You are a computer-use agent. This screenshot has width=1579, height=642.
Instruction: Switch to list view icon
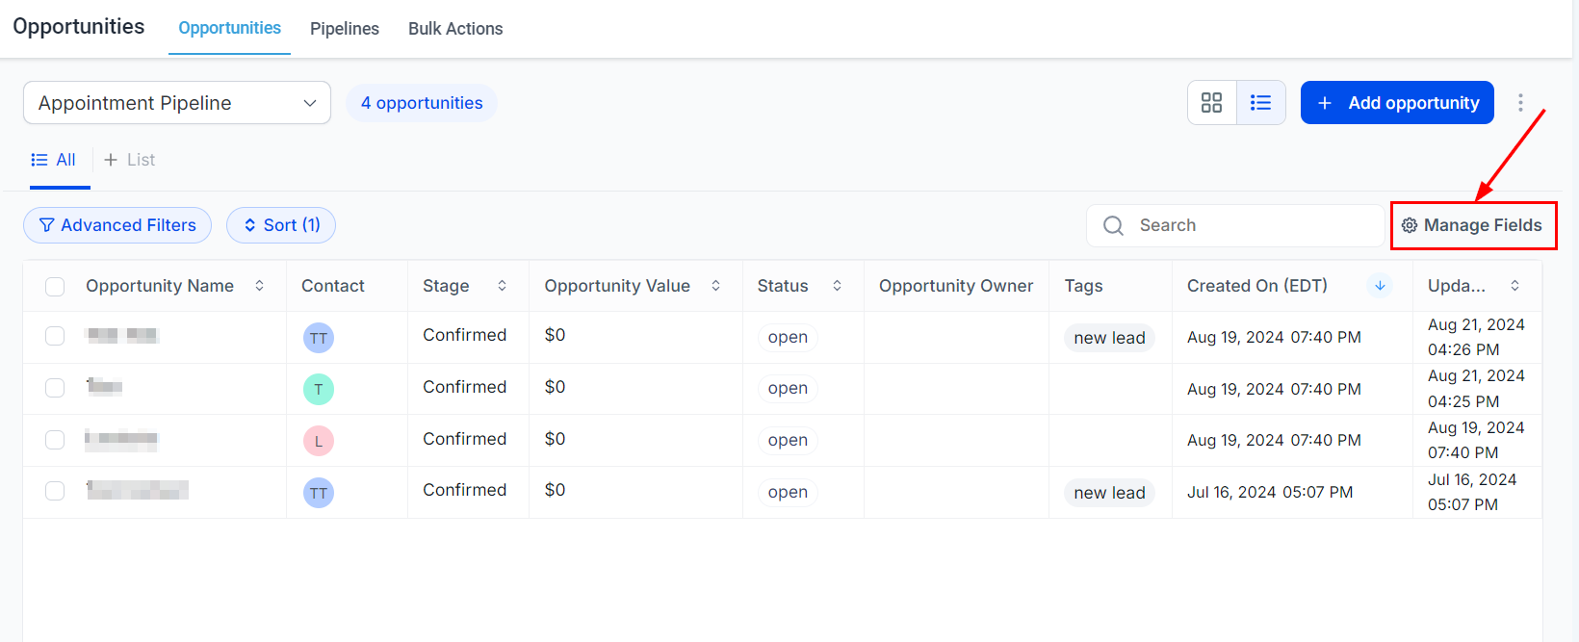click(1260, 102)
